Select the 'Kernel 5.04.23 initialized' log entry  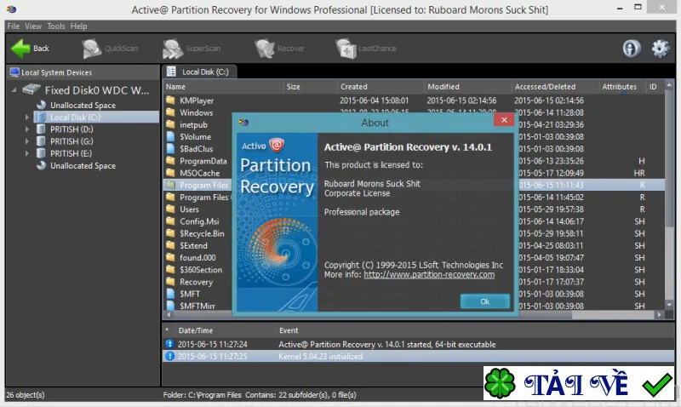point(418,356)
